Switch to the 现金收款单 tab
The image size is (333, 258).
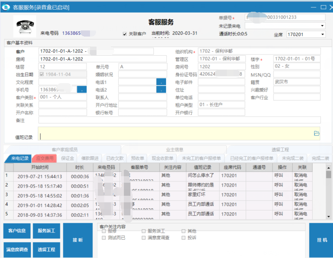[x=163, y=158]
